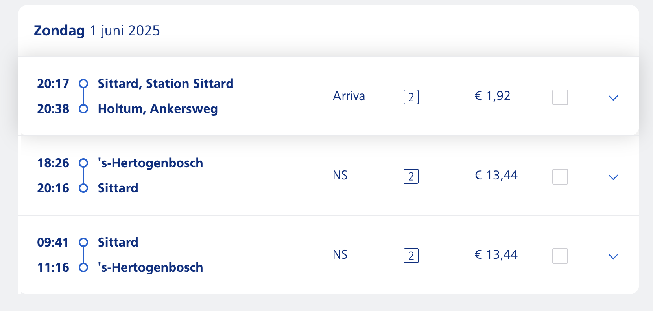Click route line icon for 09:41 Sittard trip
Screen dimensions: 653x311
(x=83, y=255)
